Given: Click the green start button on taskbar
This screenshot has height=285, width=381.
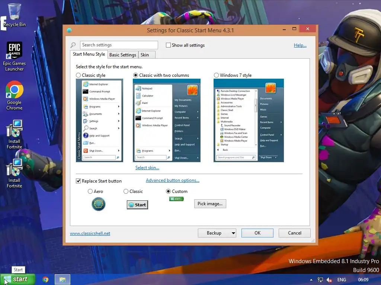Looking at the screenshot, I should point(18,279).
